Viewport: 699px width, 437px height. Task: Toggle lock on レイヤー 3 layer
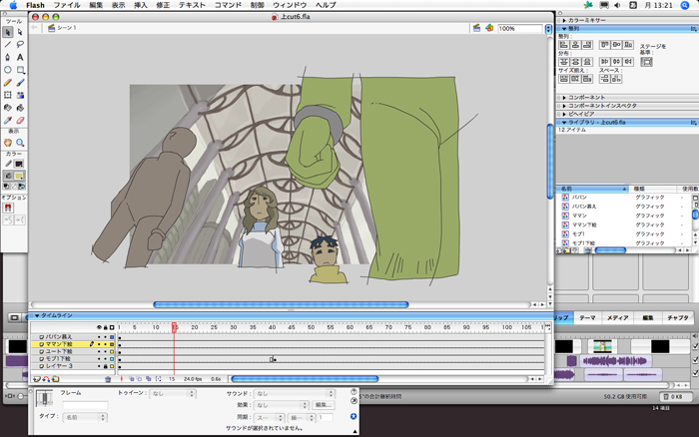[x=105, y=366]
